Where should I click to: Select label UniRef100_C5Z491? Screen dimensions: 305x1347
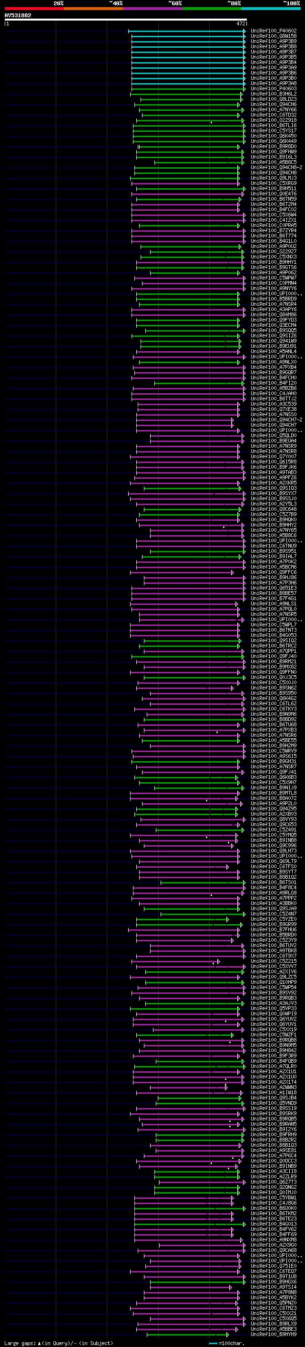point(274,830)
